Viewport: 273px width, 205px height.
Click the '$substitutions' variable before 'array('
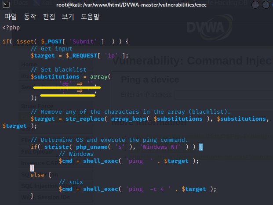point(55,77)
